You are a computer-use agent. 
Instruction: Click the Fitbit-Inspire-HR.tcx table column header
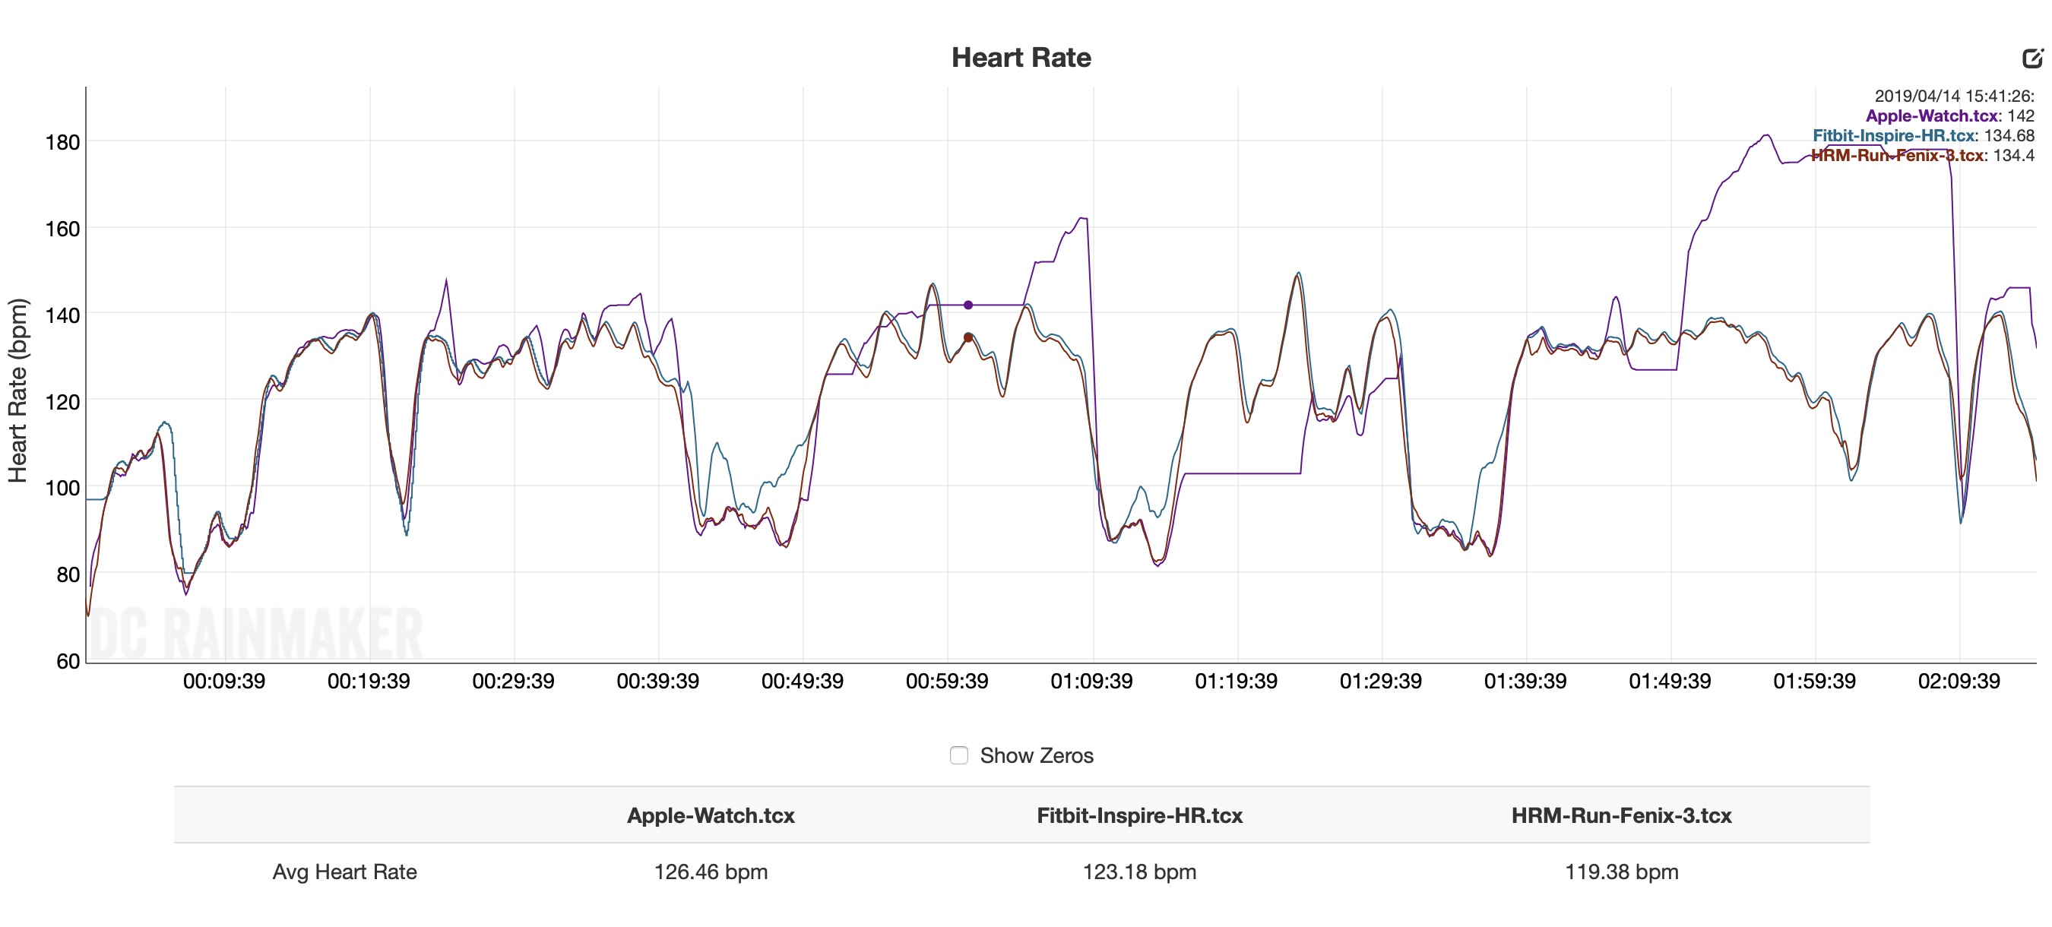pos(1139,815)
